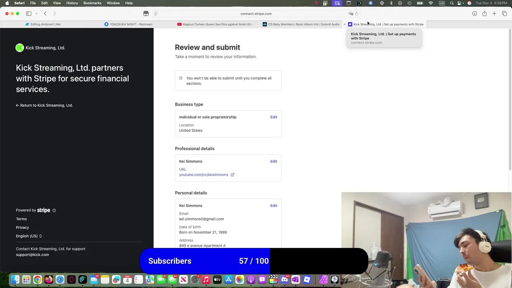Open Finder from the dock
512x288 pixels.
pos(15,280)
